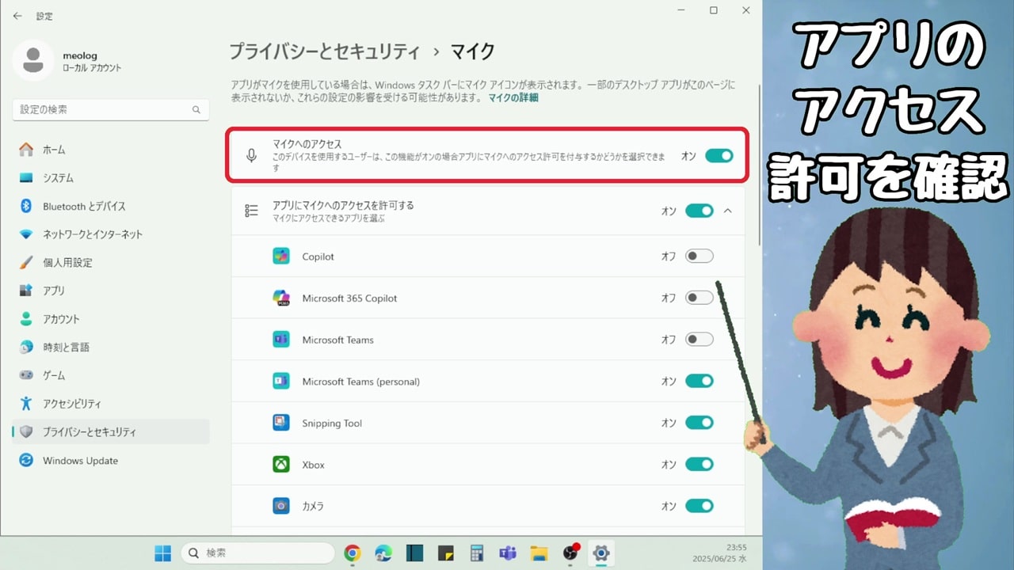Click the Xbox app icon
Viewport: 1014px width, 570px height.
coord(281,465)
